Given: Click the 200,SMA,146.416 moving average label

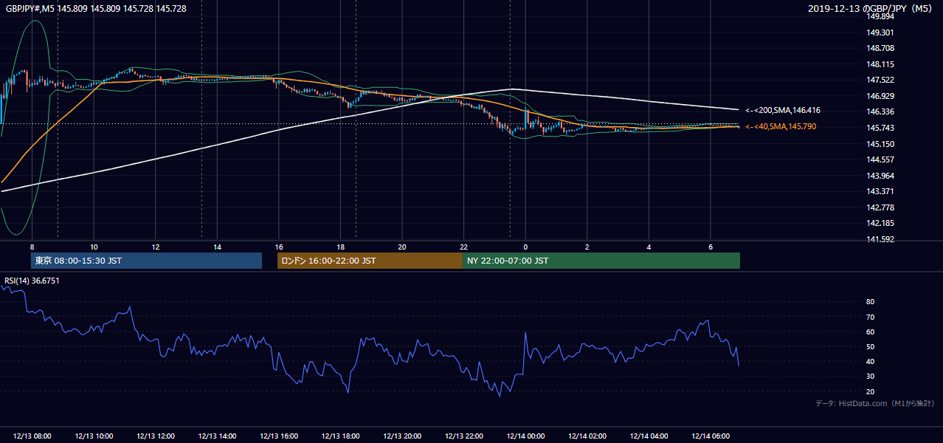Looking at the screenshot, I should click(783, 111).
